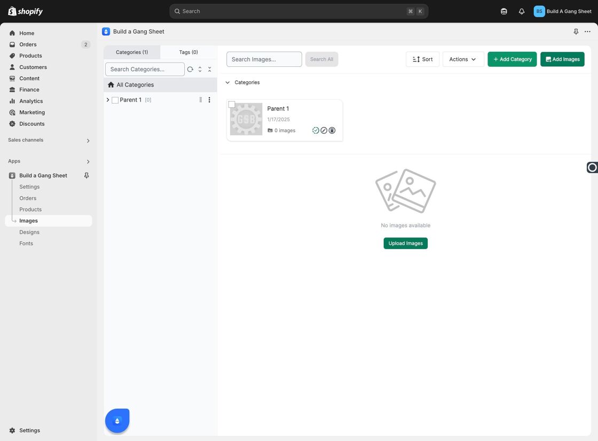The height and width of the screenshot is (441, 598).
Task: Open the app's Products subpage
Action: 30,210
